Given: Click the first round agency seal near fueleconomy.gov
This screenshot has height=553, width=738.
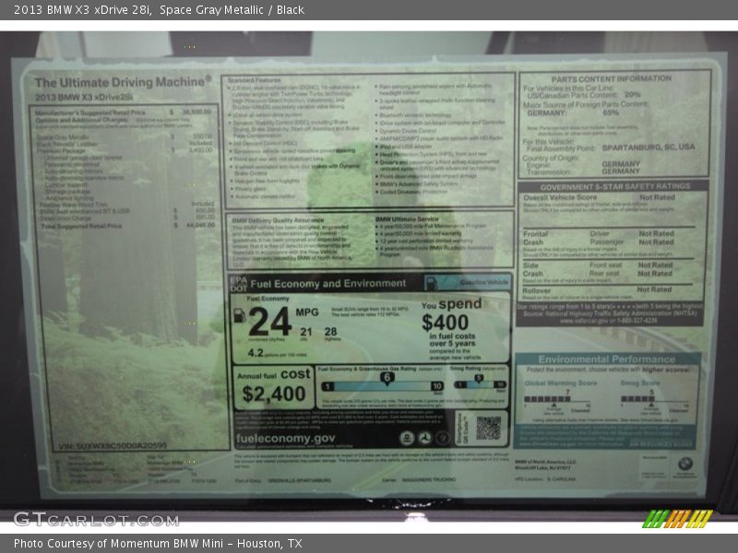Looking at the screenshot, I should (407, 439).
